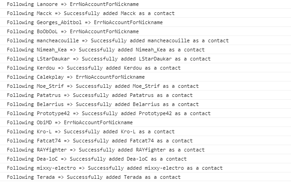Image resolution: width=291 pixels, height=182 pixels.
Task: Select the BoObOoL error log row
Action: (73, 31)
